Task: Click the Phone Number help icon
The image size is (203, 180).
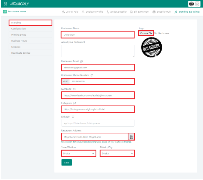Action: (x=92, y=75)
